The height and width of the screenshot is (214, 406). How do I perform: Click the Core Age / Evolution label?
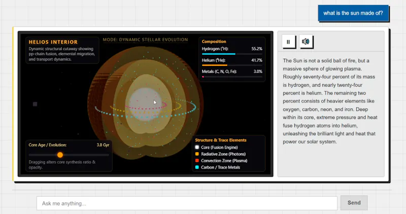[47, 145]
